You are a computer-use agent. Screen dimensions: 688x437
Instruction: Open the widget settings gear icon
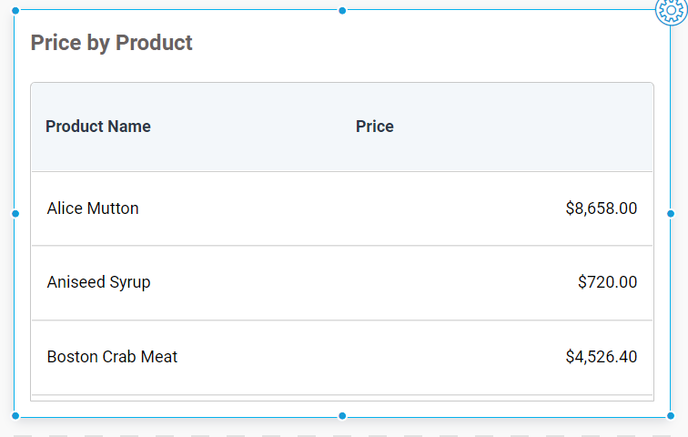click(673, 10)
